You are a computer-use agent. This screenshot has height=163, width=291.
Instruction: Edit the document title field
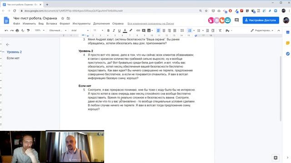click(35, 18)
